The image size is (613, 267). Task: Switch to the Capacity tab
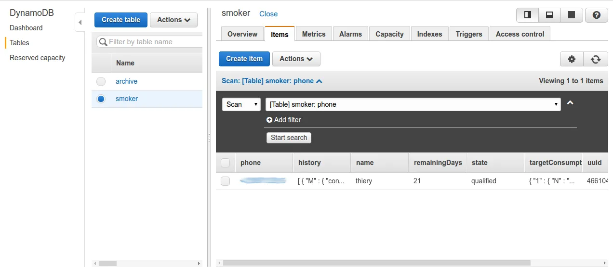(389, 34)
